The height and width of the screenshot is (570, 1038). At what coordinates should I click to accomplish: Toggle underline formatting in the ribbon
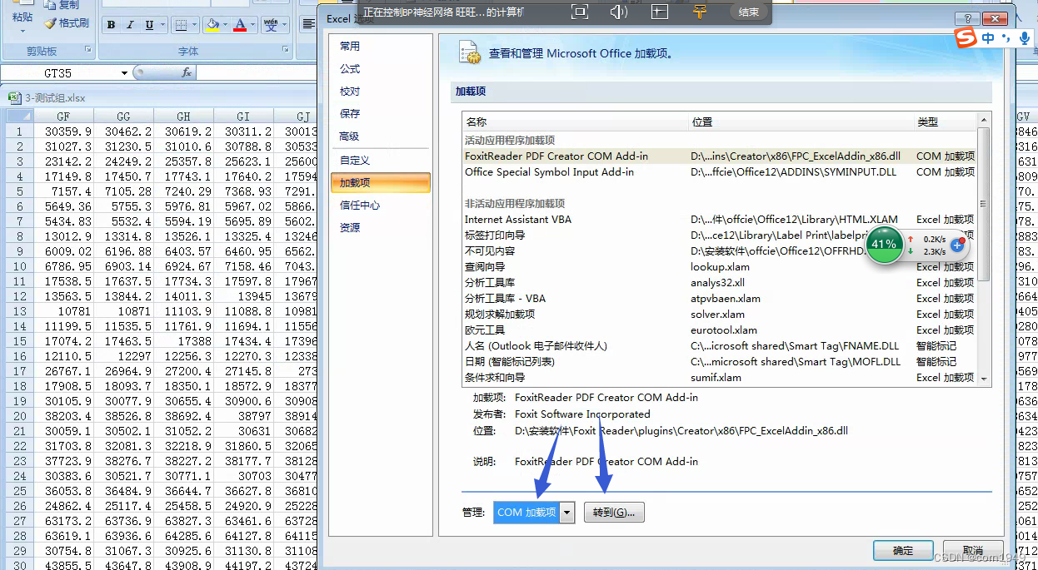click(x=149, y=25)
